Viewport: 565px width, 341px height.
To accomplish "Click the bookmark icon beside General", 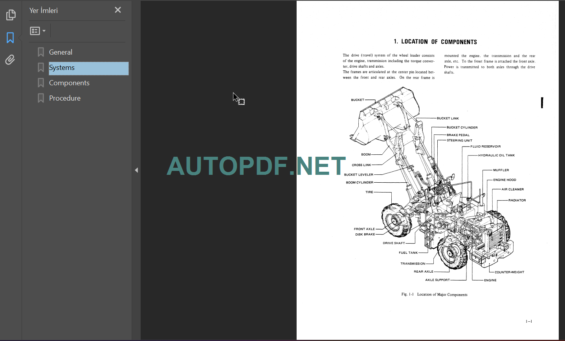I will [x=40, y=51].
